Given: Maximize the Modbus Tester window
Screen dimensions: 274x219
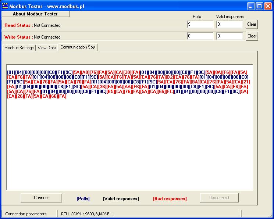Looking at the screenshot, I should [x=260, y=6].
